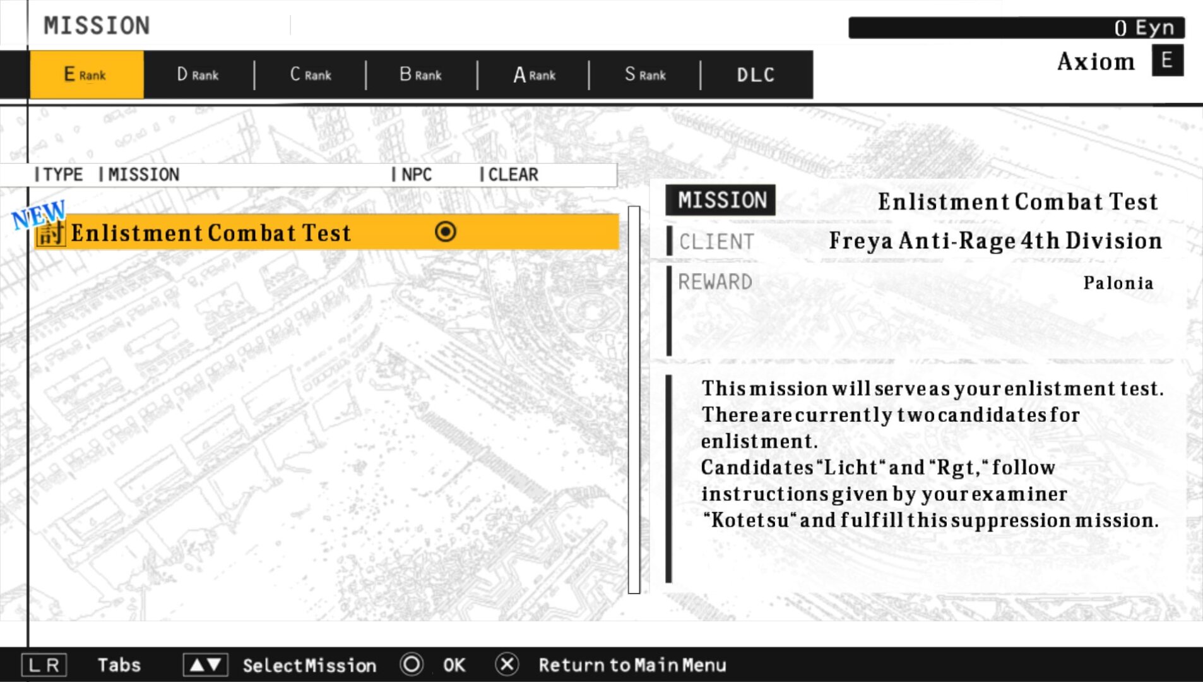Go to the A Rank tab
Screen dimensions: 1203x682
tap(534, 75)
